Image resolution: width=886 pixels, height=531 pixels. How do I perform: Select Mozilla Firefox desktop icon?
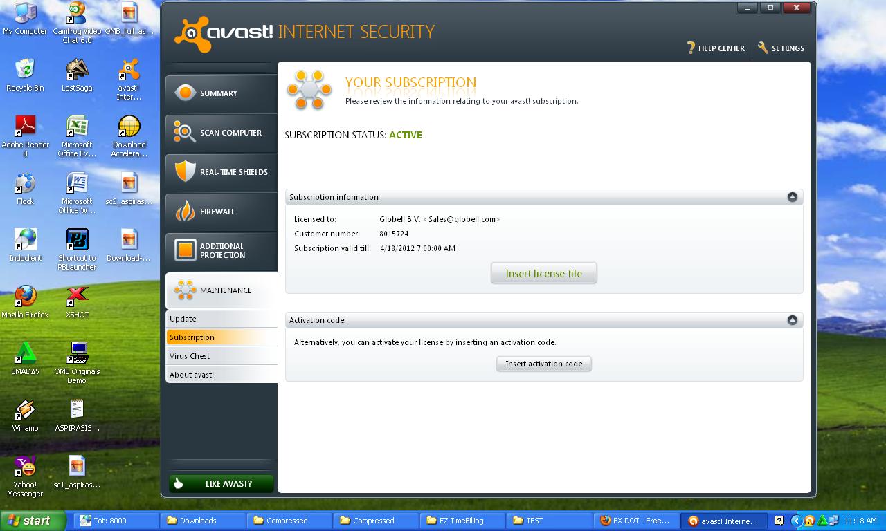click(25, 302)
